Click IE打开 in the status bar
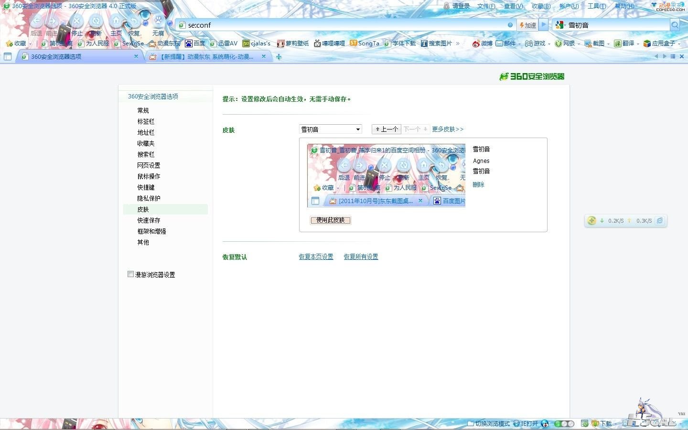688x430 pixels. [x=526, y=424]
